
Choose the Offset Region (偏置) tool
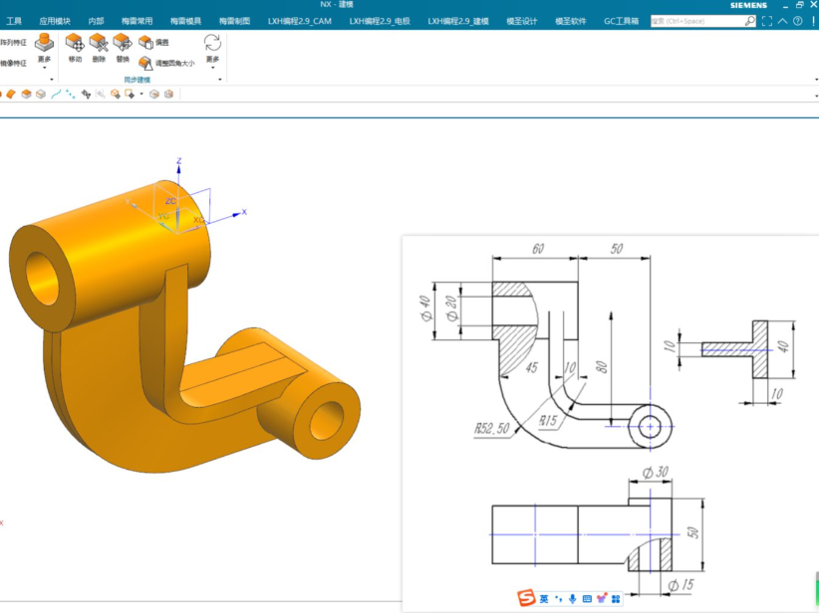pyautogui.click(x=154, y=42)
